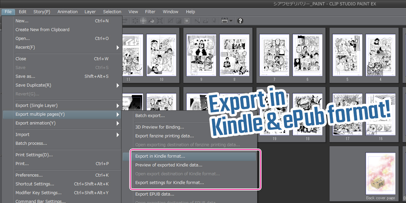Click the Clear (delete) toolbar icon

(135, 21)
